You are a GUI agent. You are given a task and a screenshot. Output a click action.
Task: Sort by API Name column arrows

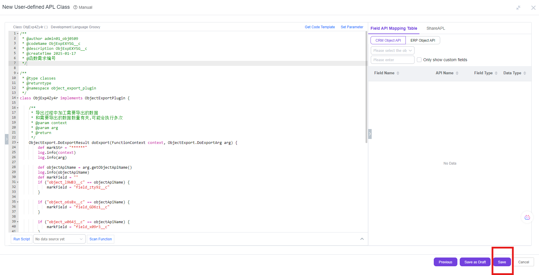(x=457, y=73)
